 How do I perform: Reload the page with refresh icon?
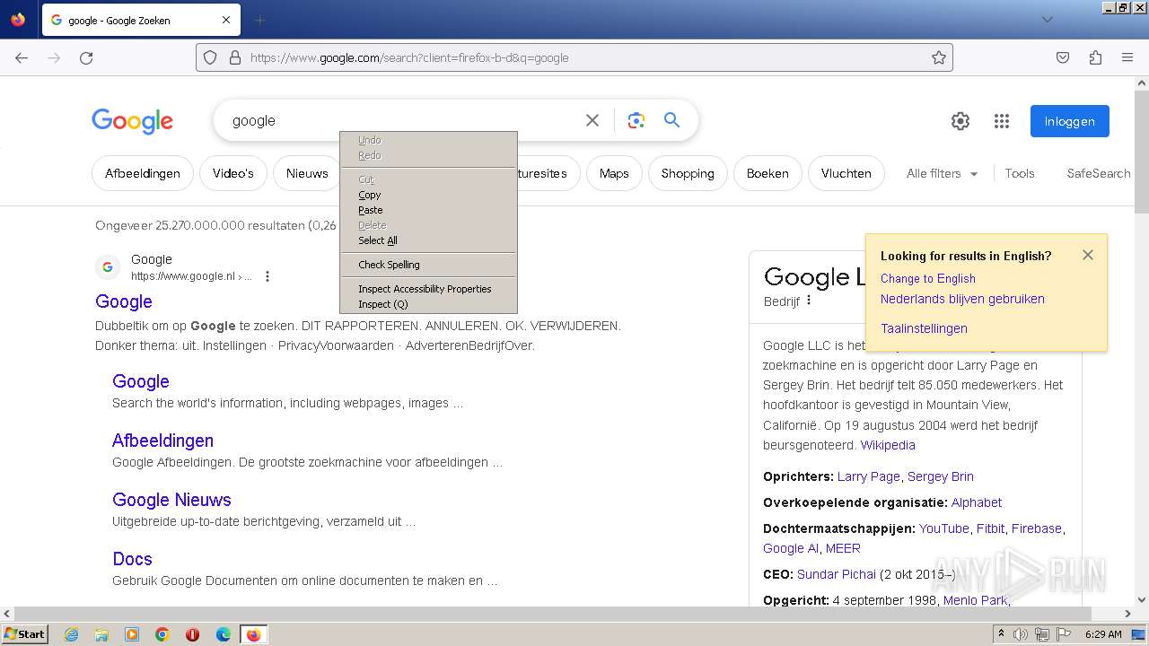pyautogui.click(x=86, y=57)
